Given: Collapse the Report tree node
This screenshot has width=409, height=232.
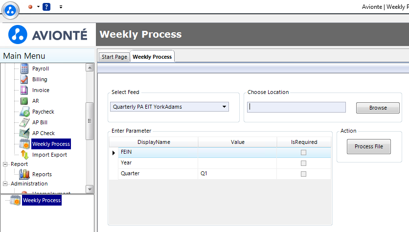Looking at the screenshot, I should pos(5,164).
